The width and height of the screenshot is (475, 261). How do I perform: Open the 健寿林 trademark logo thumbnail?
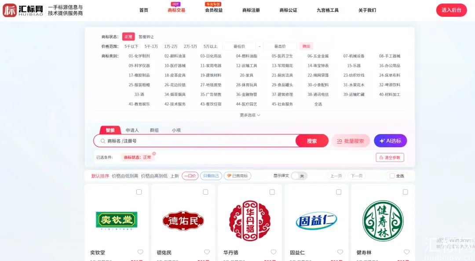pos(383,221)
